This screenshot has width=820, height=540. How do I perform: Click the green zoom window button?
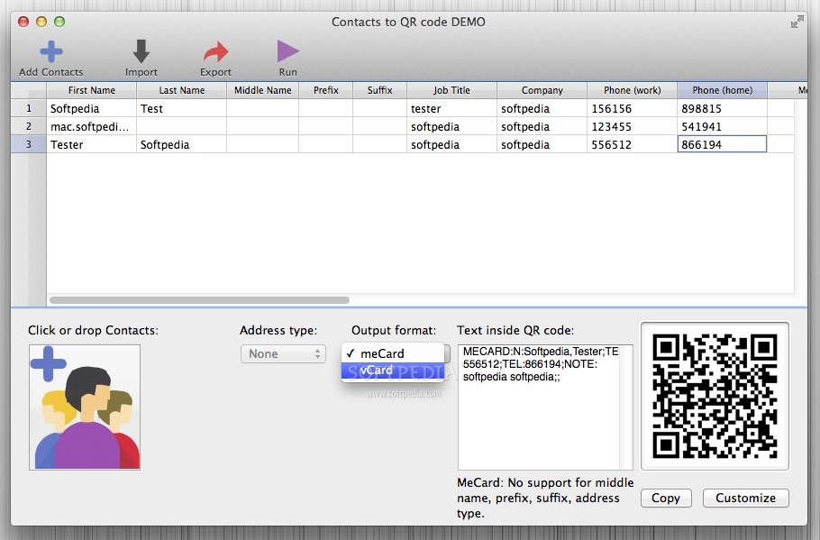59,22
